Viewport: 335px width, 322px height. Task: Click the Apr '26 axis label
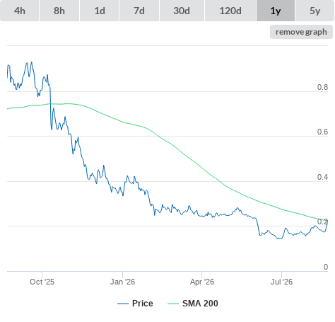(202, 282)
